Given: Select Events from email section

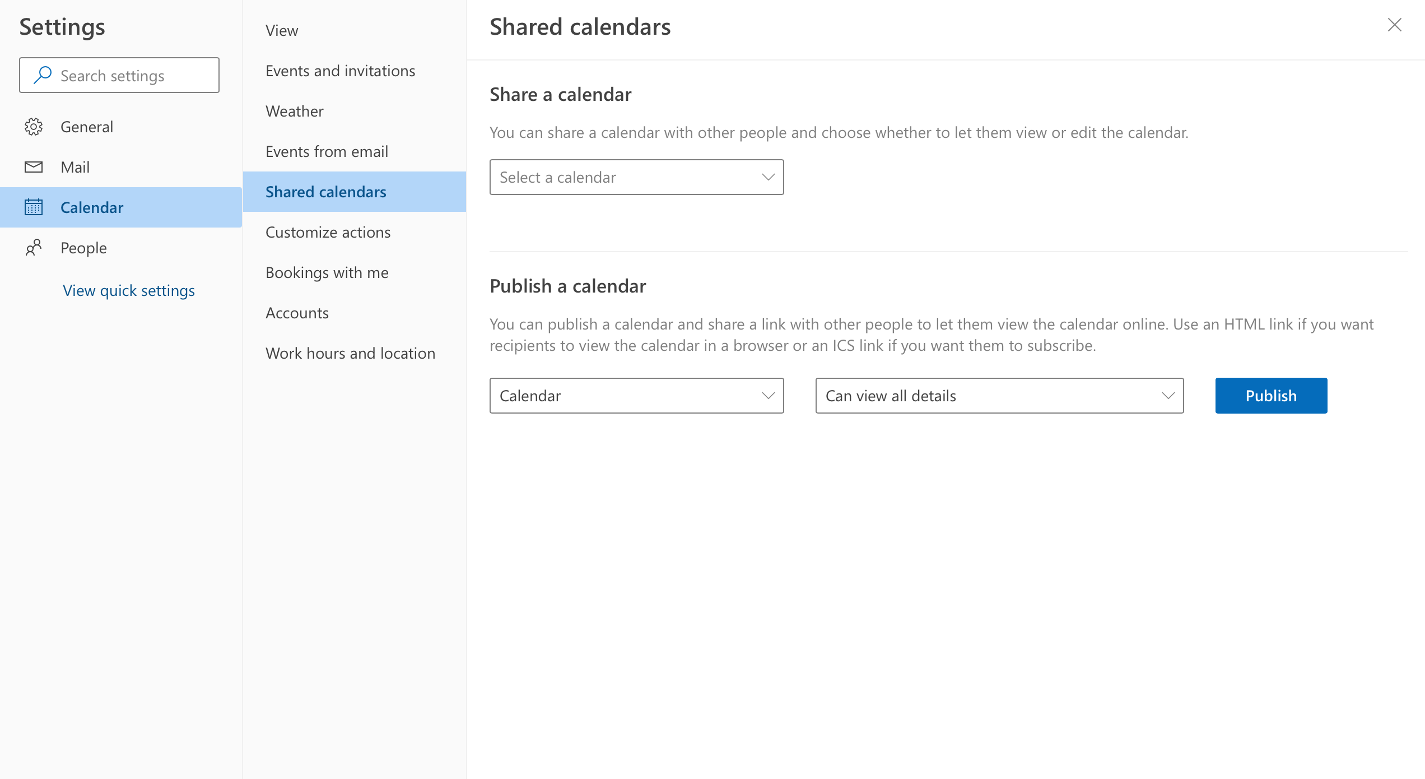Looking at the screenshot, I should click(x=327, y=151).
